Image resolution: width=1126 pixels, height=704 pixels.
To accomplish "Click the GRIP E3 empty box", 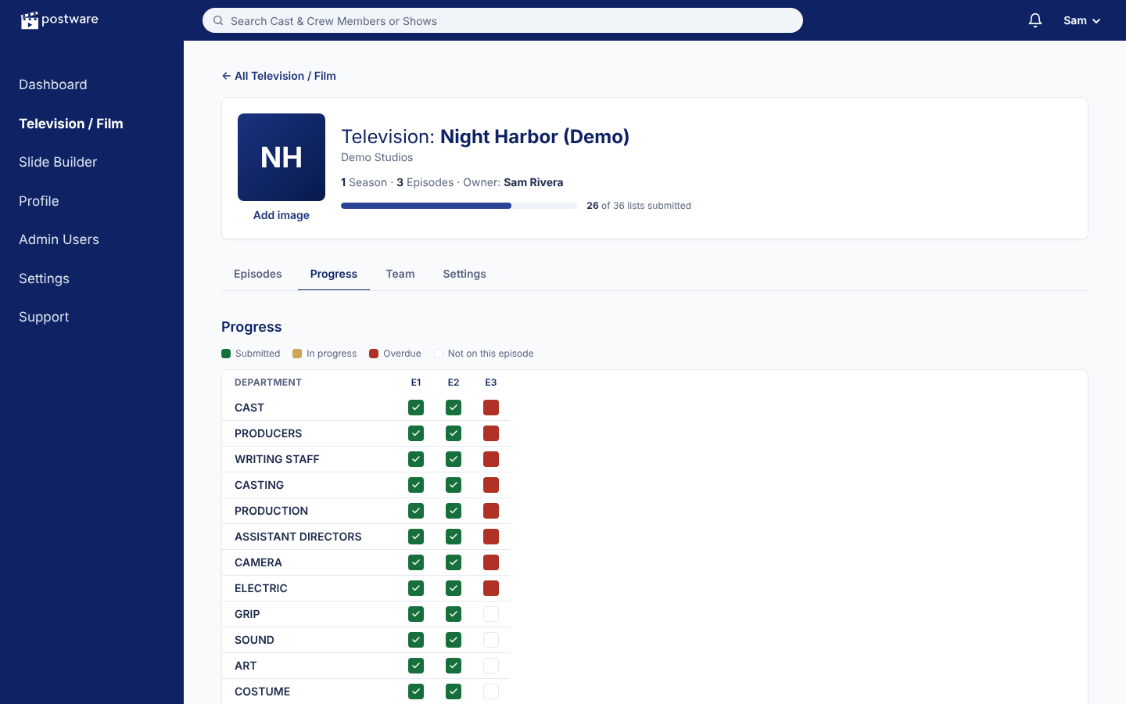I will 491,614.
